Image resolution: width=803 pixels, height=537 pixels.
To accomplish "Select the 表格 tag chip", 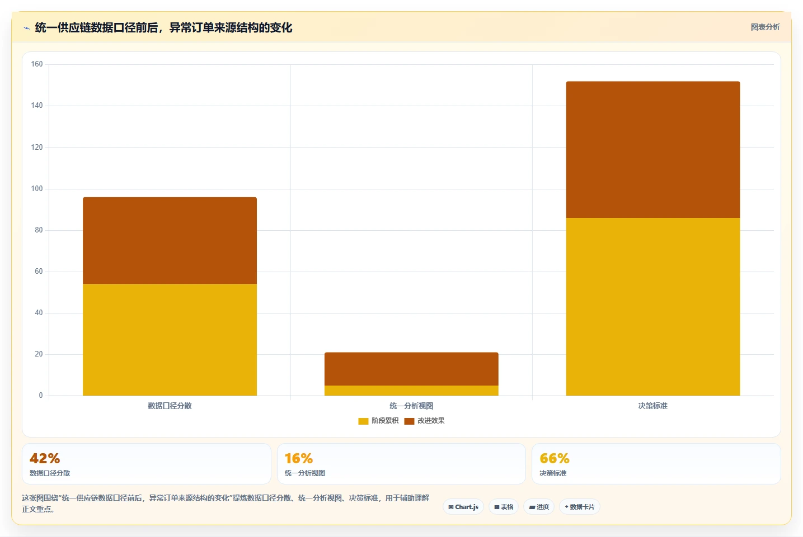I will [504, 507].
